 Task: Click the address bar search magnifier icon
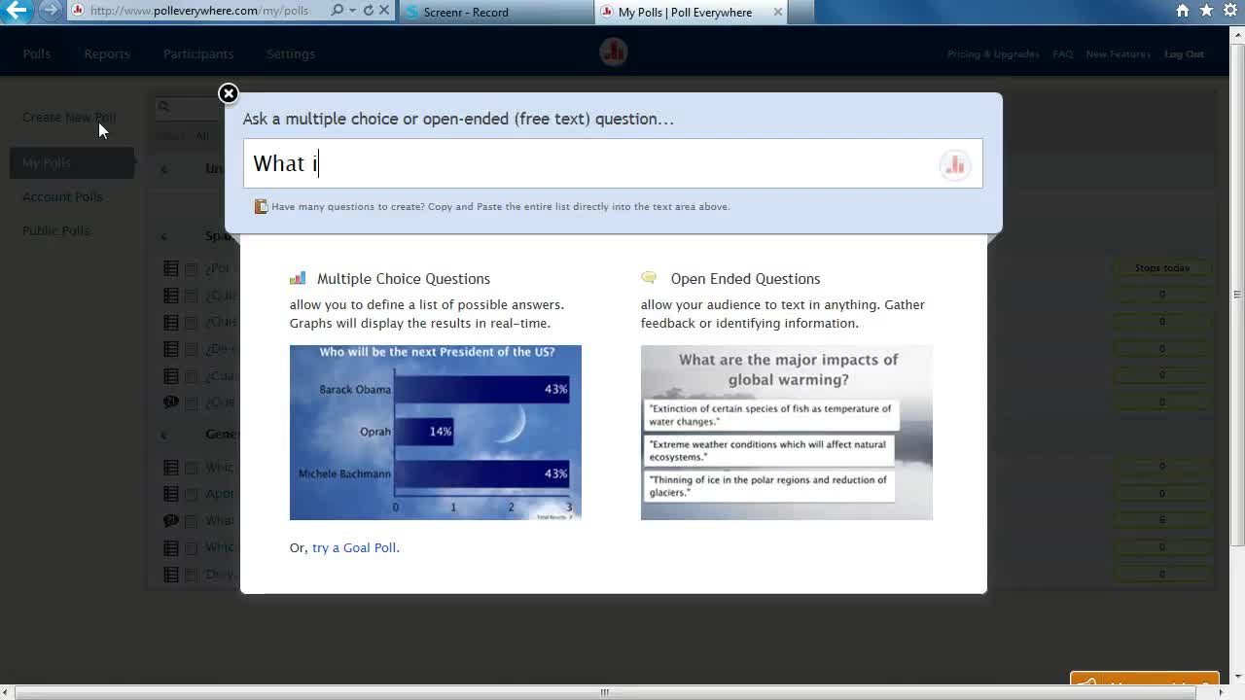point(337,11)
